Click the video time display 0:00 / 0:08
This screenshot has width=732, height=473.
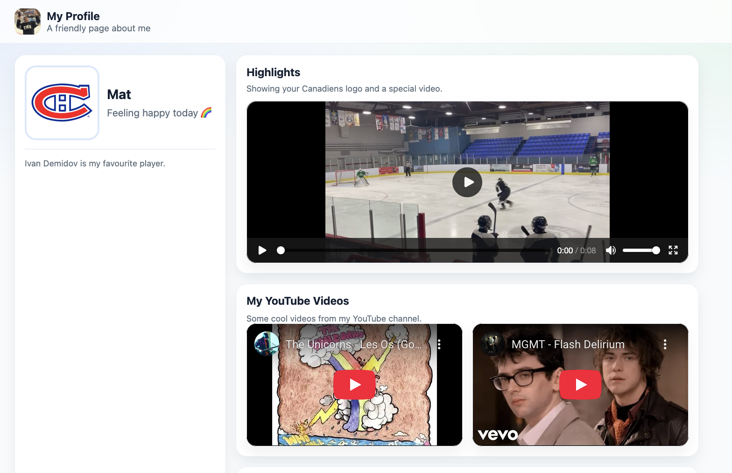click(576, 251)
